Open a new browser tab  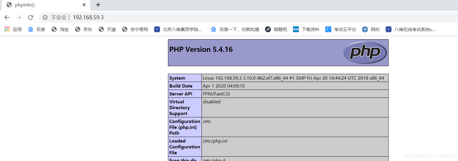[98, 5]
